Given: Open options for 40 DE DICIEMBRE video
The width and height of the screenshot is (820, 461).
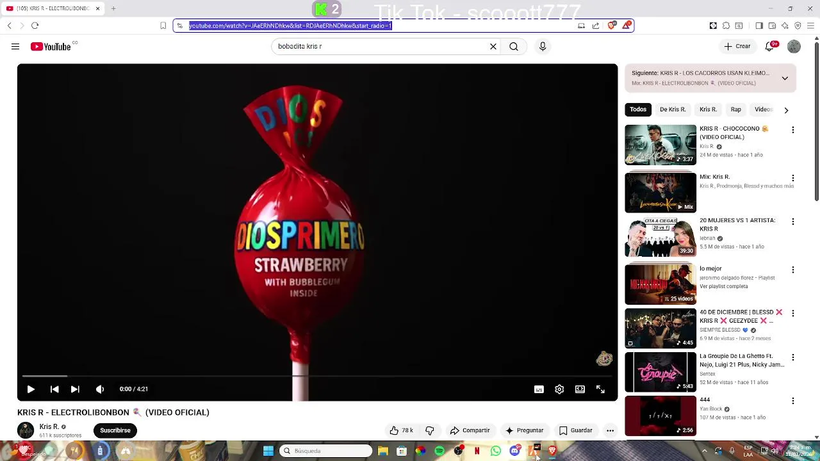Looking at the screenshot, I should [x=793, y=313].
